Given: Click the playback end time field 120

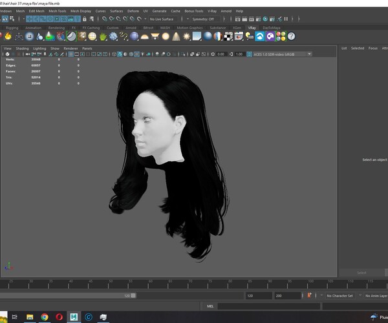Looking at the screenshot, I should click(259, 296).
